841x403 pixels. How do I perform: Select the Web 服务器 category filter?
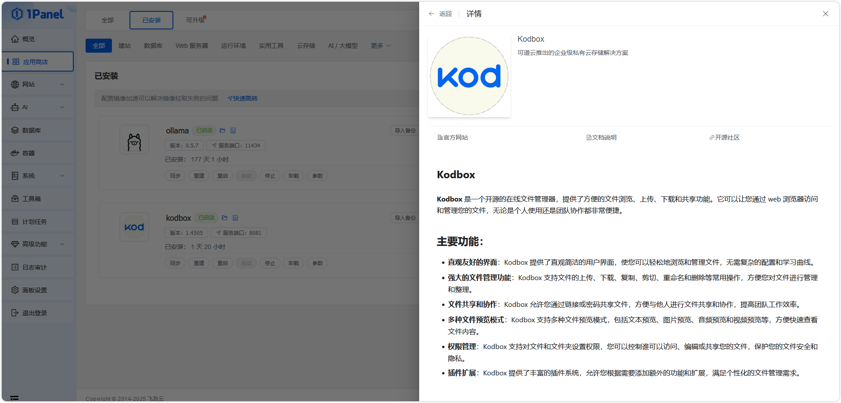[192, 46]
